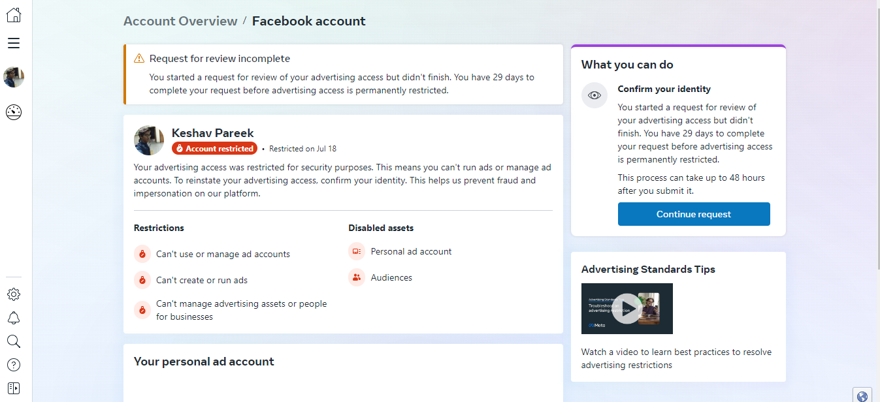
Task: Select Personal ad account disabled asset
Action: [411, 251]
